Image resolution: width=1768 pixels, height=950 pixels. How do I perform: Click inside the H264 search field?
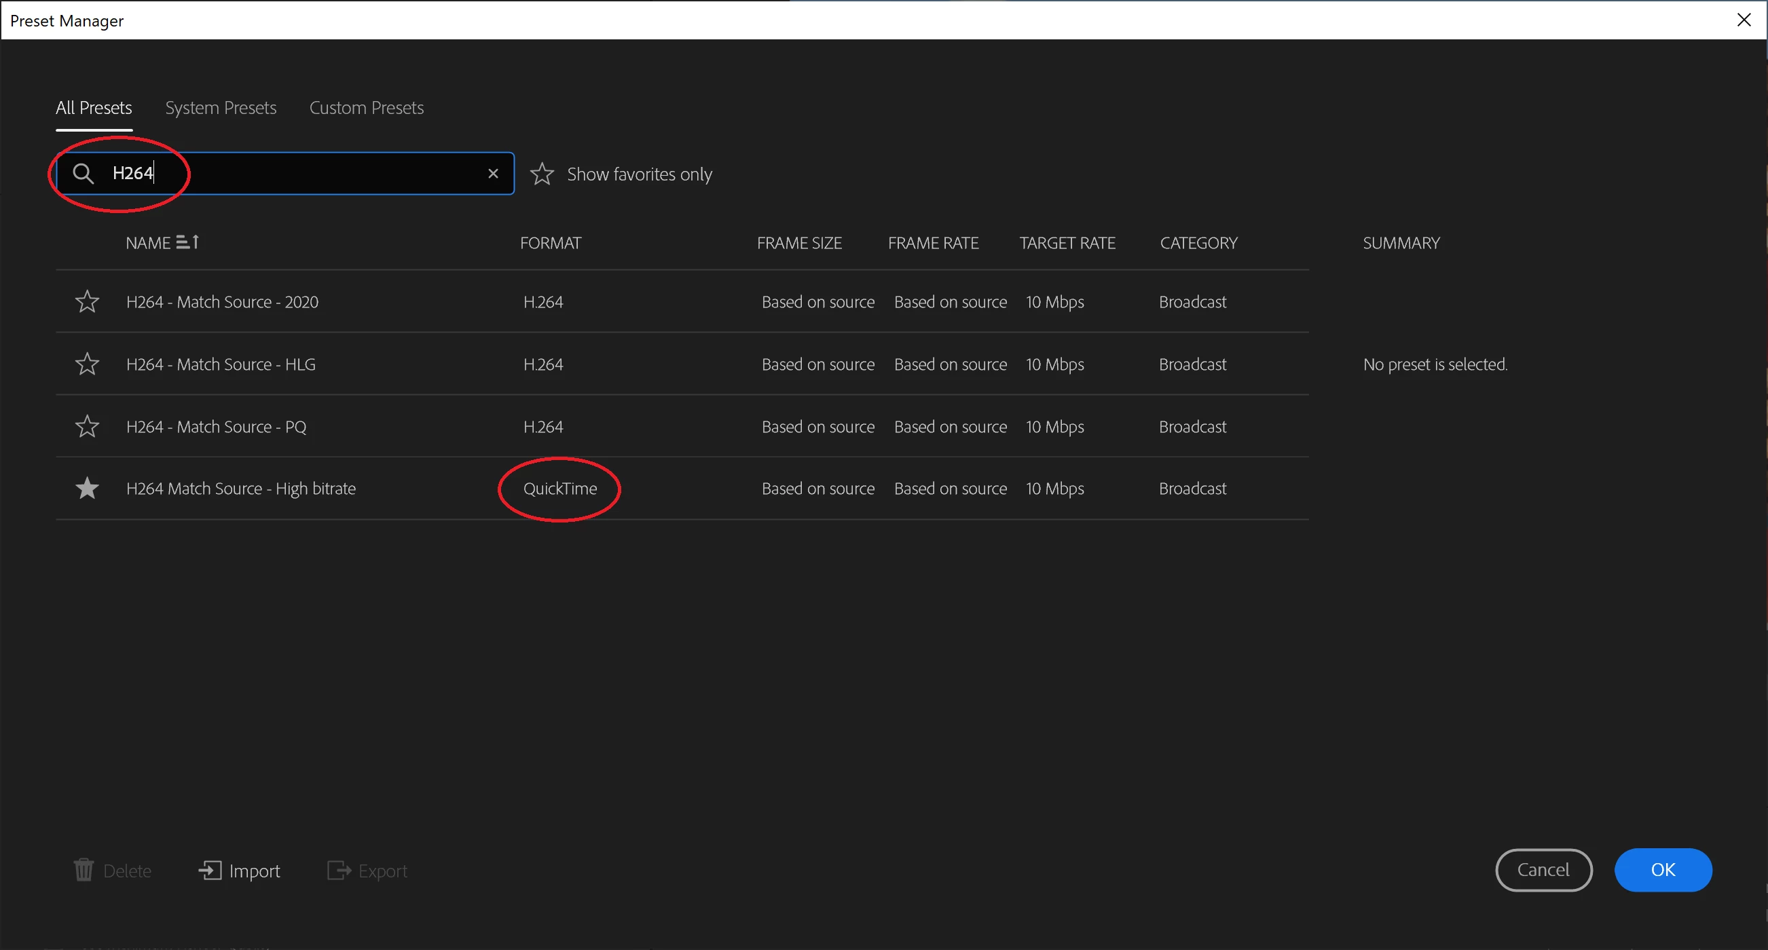309,174
